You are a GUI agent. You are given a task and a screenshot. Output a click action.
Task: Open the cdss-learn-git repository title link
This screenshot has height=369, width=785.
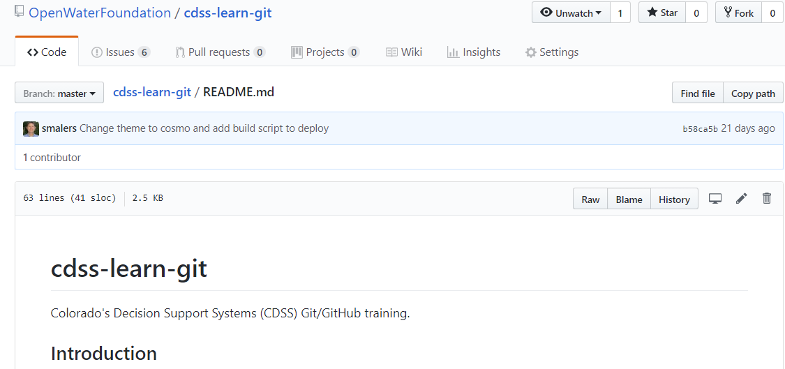(x=227, y=13)
